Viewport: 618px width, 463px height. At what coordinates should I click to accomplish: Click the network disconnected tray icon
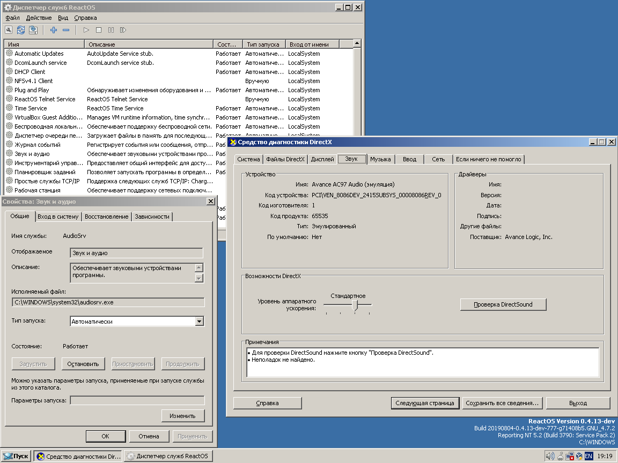click(x=570, y=456)
